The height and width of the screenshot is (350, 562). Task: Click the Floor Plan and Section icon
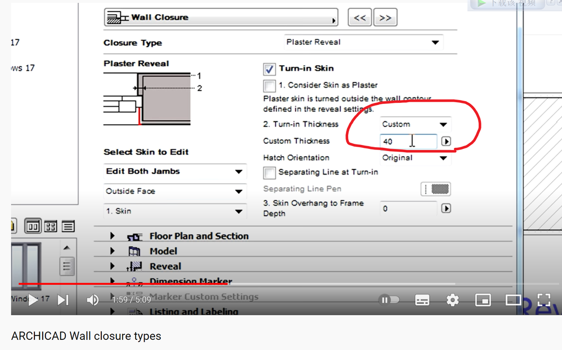[134, 237]
